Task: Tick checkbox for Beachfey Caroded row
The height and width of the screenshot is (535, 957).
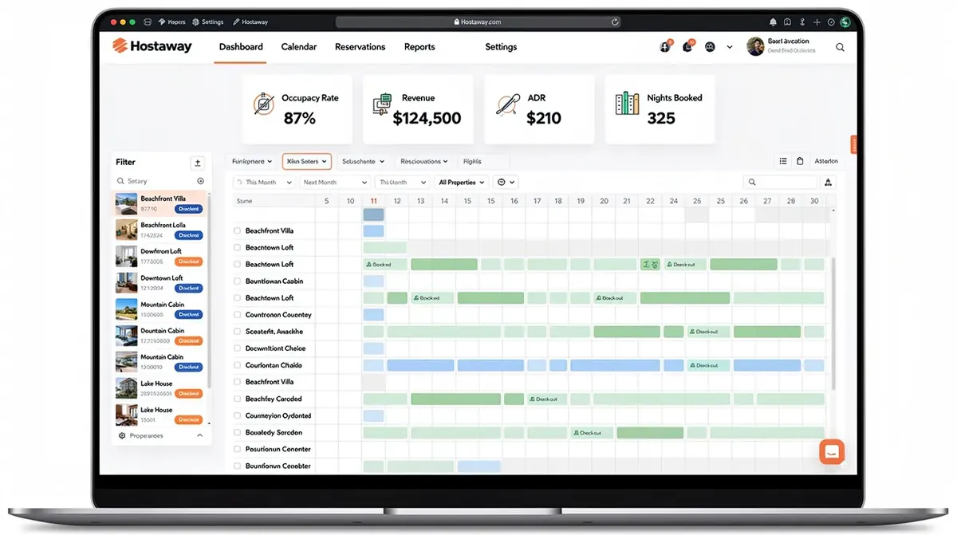Action: (237, 398)
